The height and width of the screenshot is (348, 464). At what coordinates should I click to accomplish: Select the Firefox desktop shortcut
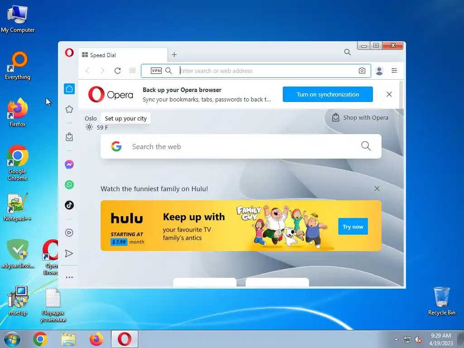pos(18,112)
